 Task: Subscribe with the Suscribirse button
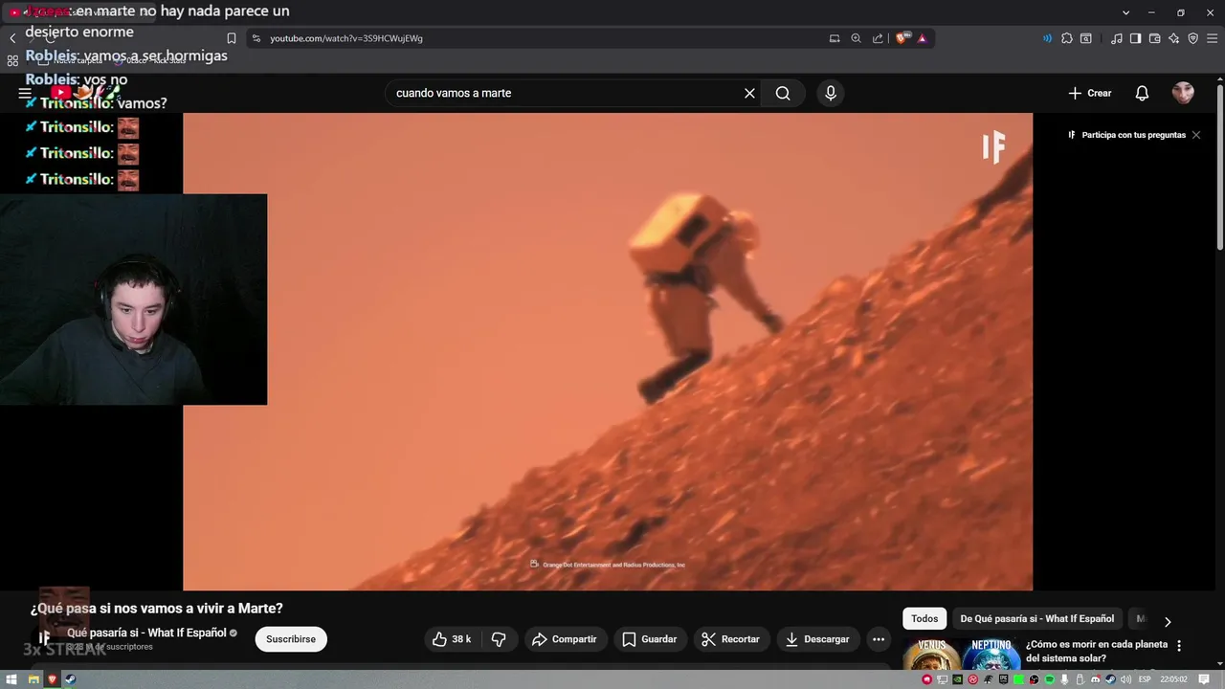291,639
